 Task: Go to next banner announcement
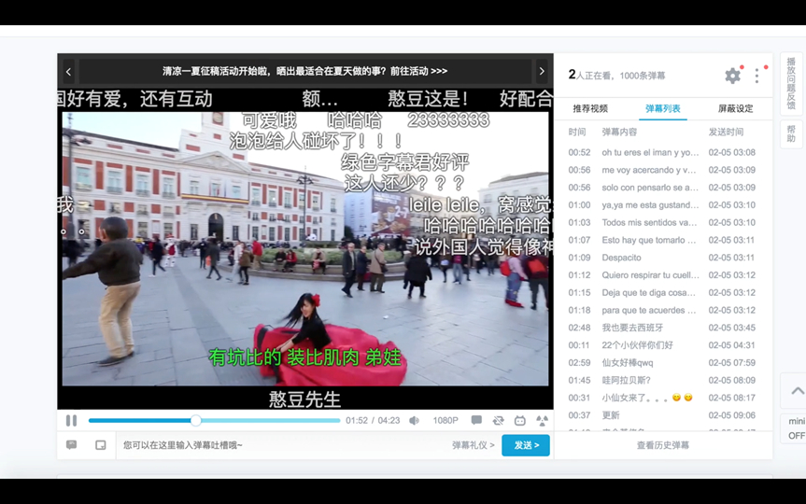point(542,72)
